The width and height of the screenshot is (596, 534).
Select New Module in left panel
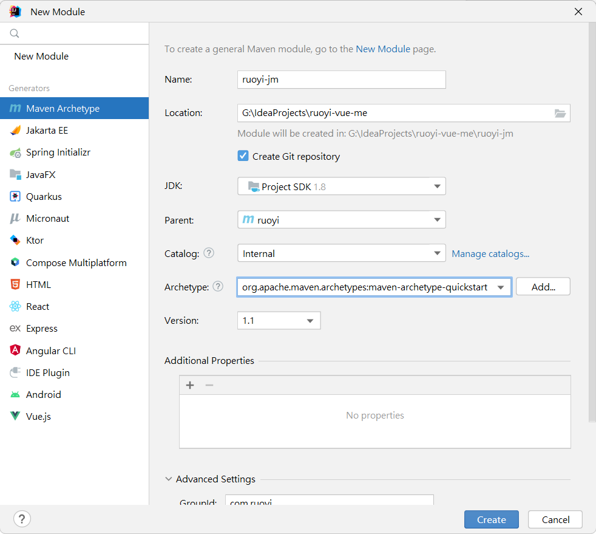pos(41,56)
